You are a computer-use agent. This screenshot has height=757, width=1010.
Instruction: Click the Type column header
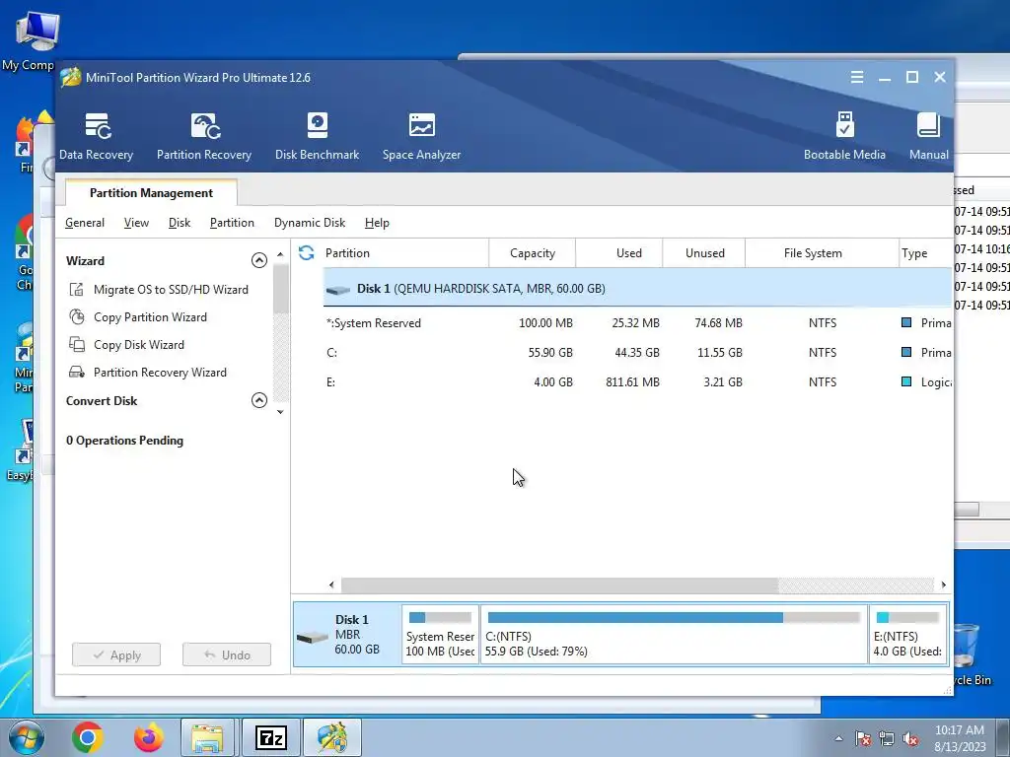[925, 253]
